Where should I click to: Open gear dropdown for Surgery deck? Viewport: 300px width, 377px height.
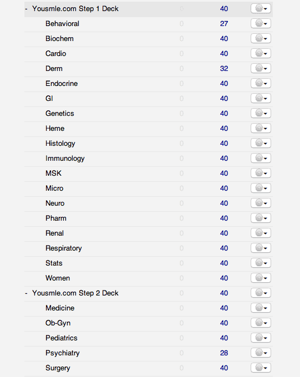[x=261, y=368]
